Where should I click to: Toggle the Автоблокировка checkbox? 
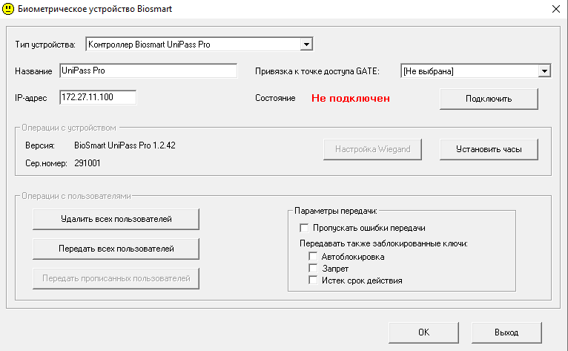[x=314, y=257]
